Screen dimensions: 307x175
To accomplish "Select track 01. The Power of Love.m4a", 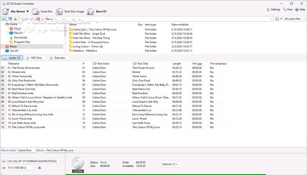I will [24, 68].
